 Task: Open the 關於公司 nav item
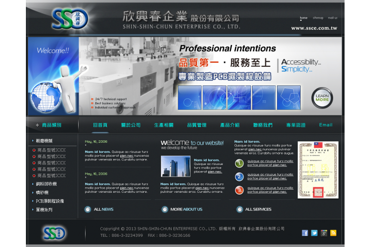tap(131, 125)
